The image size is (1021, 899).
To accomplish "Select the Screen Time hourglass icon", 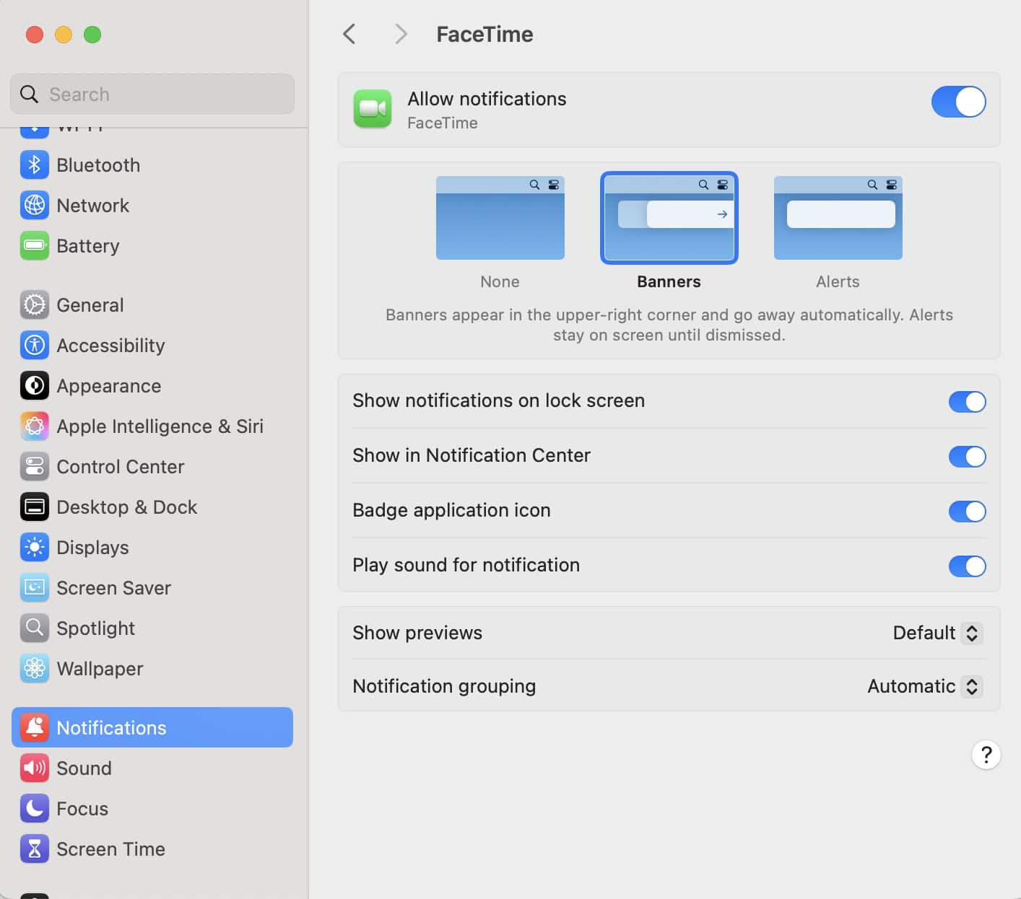I will (x=34, y=849).
